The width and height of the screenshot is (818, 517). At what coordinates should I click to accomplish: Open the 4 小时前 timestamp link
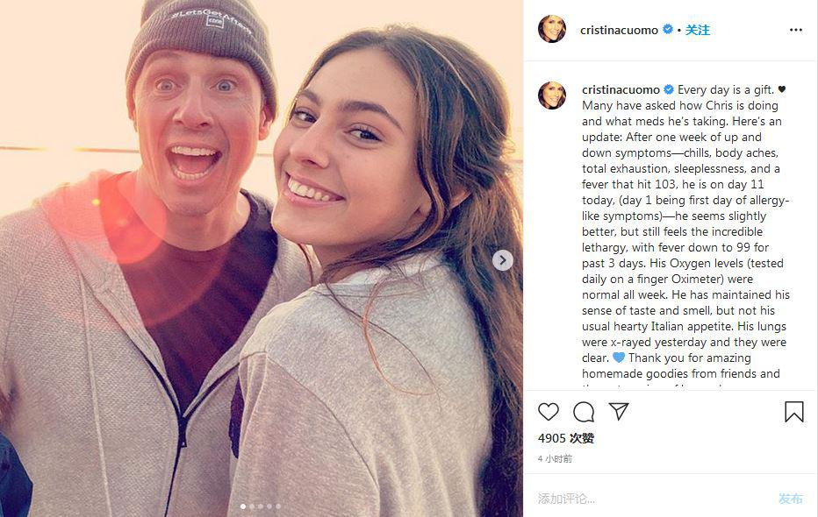tap(556, 458)
